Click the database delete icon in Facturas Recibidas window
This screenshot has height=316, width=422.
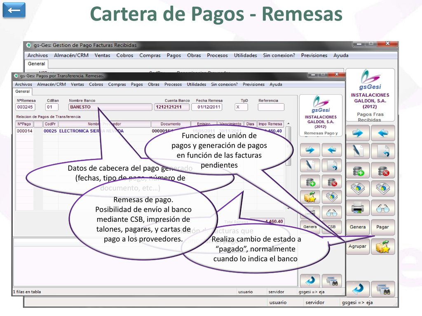tap(383, 171)
